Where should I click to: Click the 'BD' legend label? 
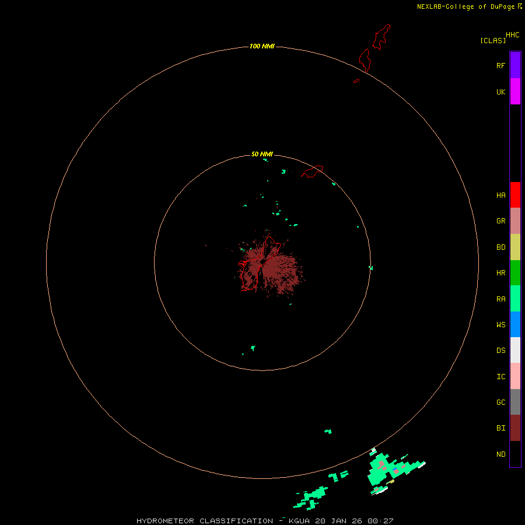tap(501, 247)
